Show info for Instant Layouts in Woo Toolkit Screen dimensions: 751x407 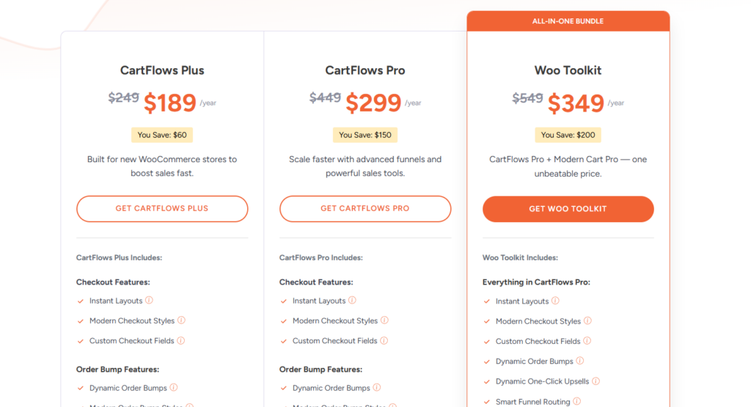point(555,301)
